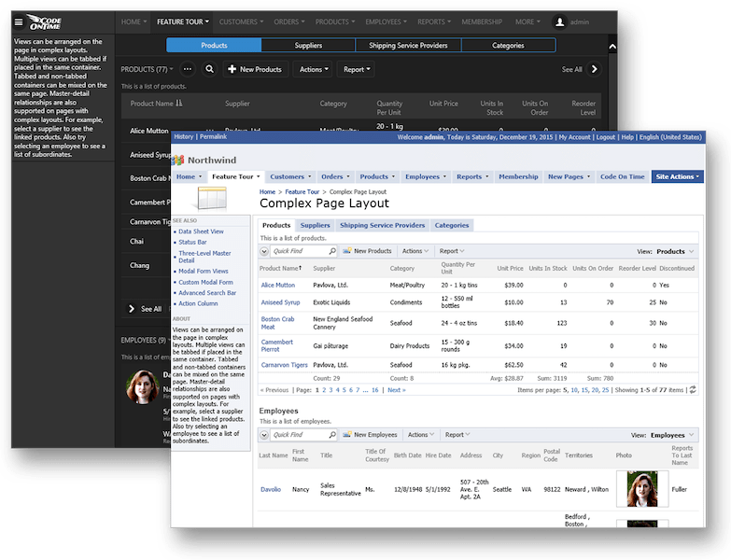
Task: Switch to Suppliers tab in dark window
Action: (308, 45)
